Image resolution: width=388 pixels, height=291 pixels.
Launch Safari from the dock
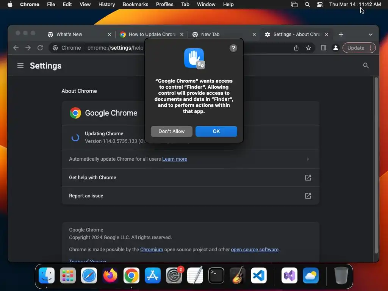pyautogui.click(x=89, y=275)
